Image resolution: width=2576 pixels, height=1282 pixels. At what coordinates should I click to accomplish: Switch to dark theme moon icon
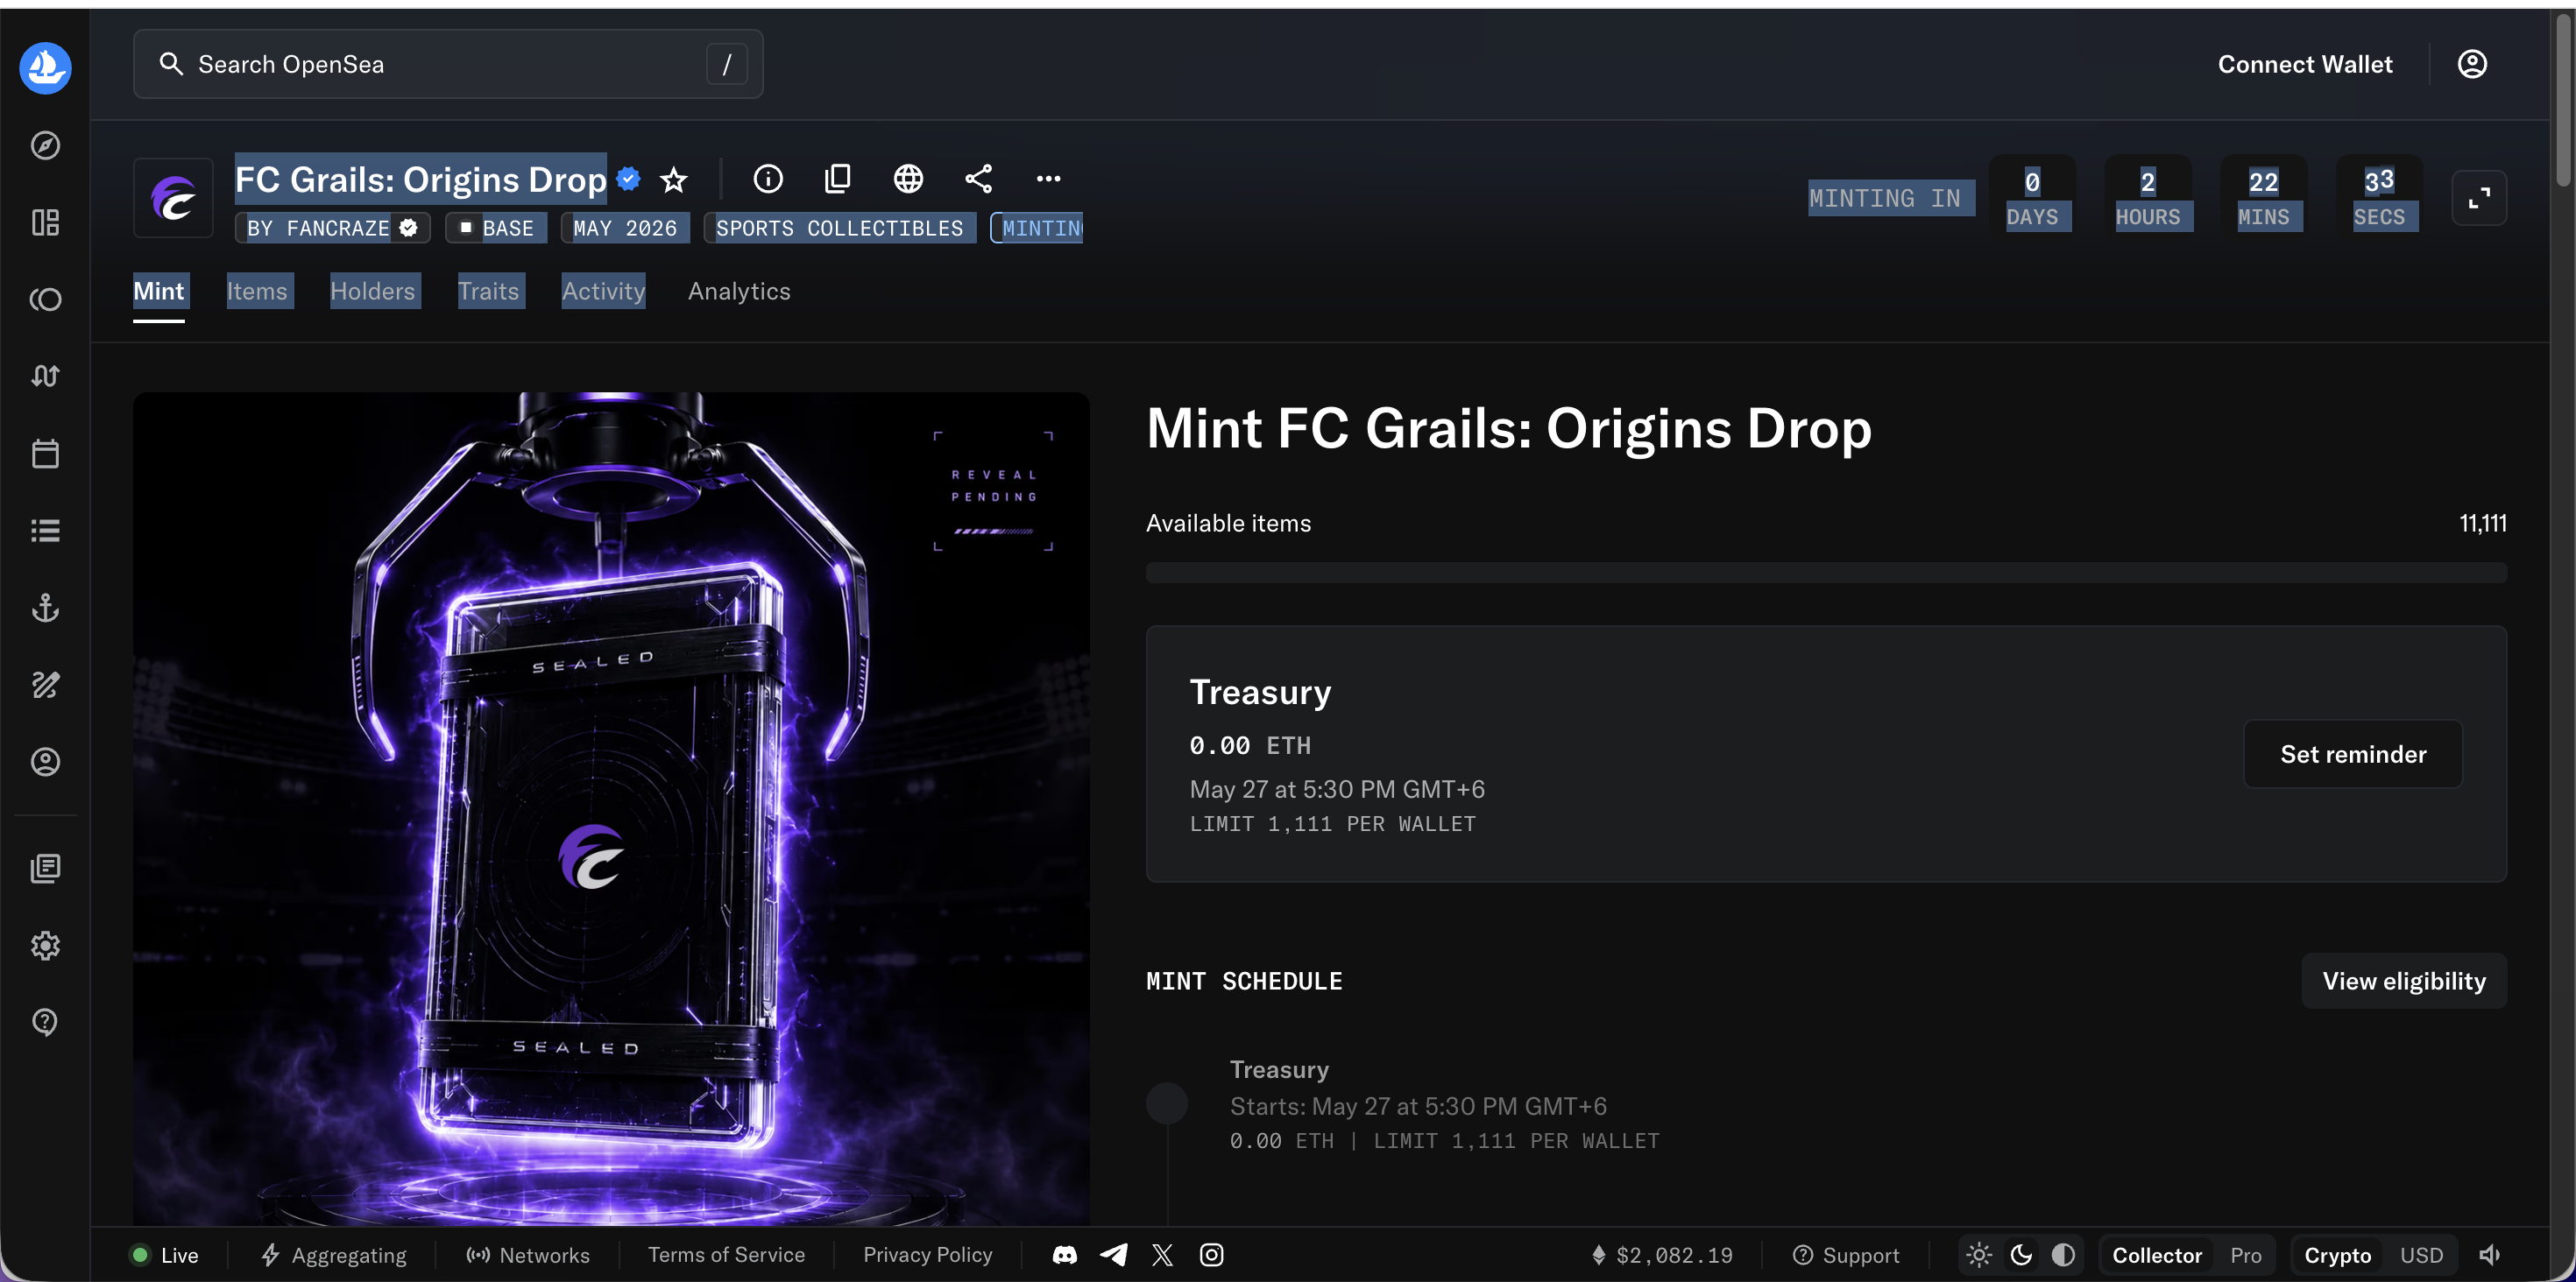coord(2021,1255)
